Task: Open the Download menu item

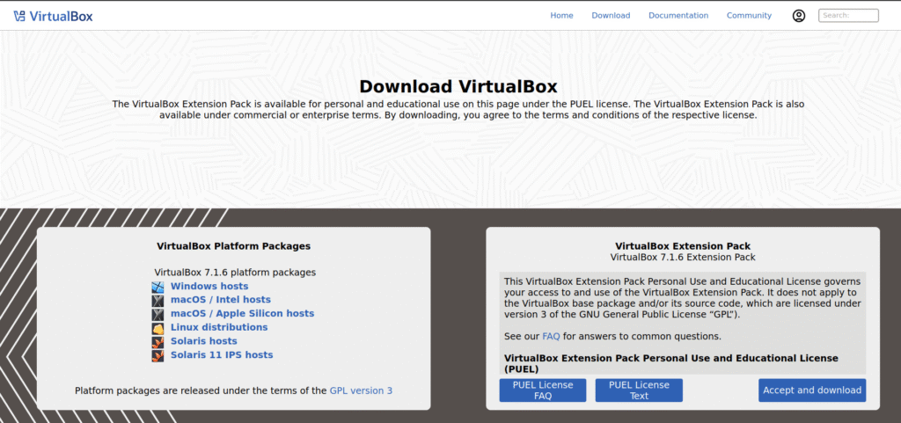Action: pos(611,16)
